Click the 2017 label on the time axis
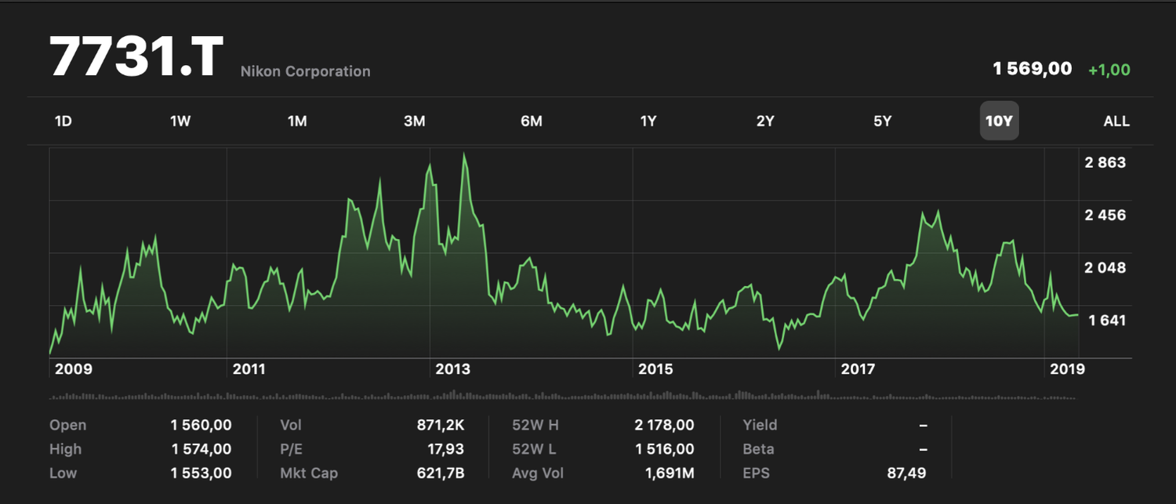 pos(857,369)
